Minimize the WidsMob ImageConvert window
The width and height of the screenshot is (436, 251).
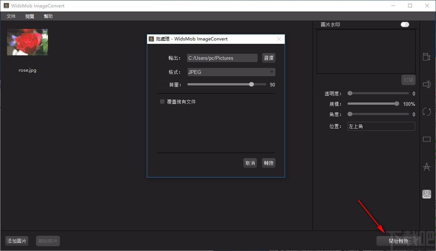393,6
